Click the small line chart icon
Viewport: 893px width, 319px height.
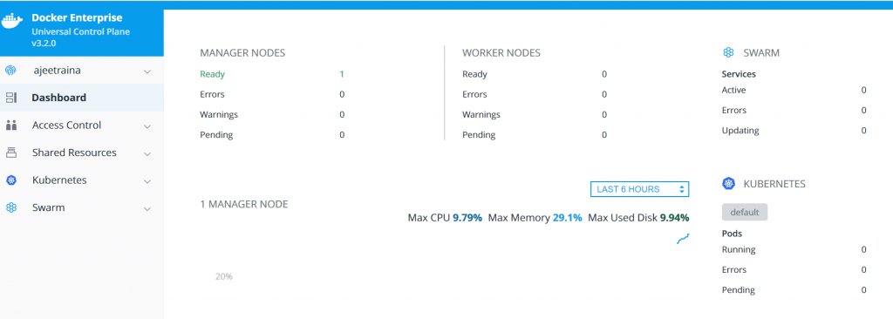[x=683, y=239]
